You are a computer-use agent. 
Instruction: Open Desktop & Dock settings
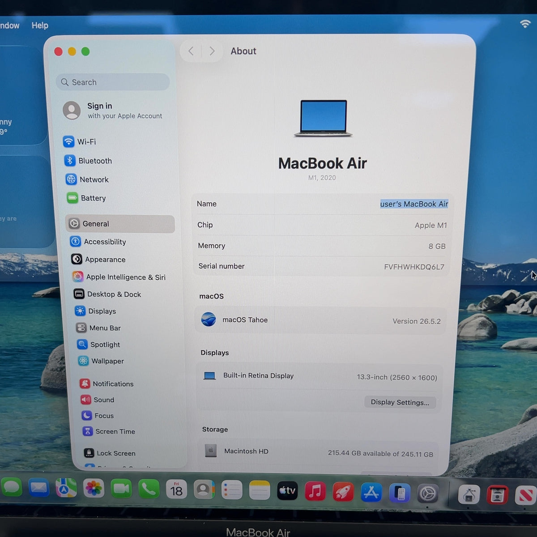coord(107,294)
